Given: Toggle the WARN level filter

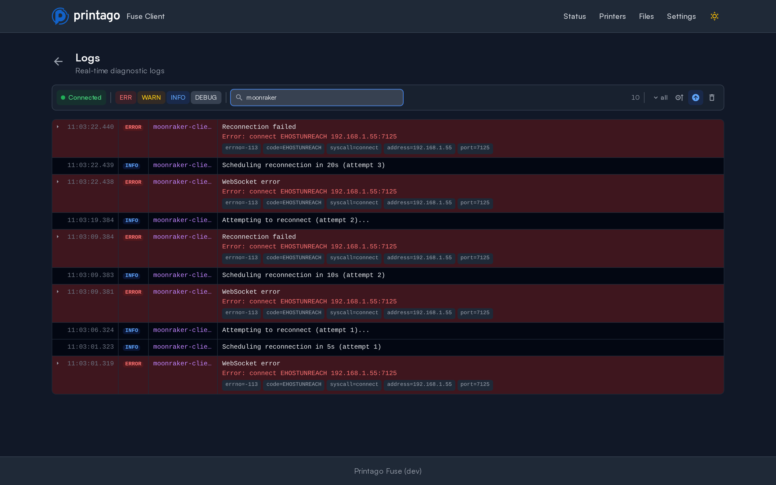Looking at the screenshot, I should pos(151,98).
